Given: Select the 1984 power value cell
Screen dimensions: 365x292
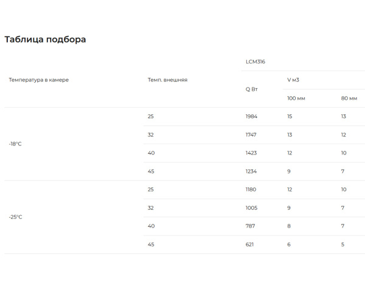Looking at the screenshot, I should [251, 116].
